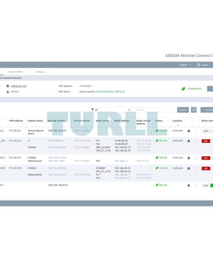Click the Logout icon in header bar
Image resolution: width=213 pixels, height=256 pixels.
pos(199,65)
